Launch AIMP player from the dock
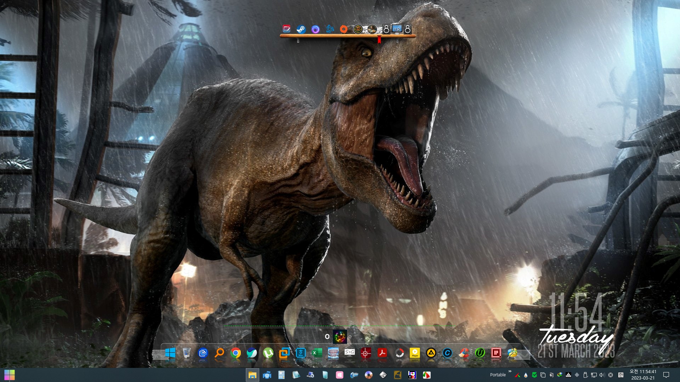The height and width of the screenshot is (382, 680). [x=431, y=353]
